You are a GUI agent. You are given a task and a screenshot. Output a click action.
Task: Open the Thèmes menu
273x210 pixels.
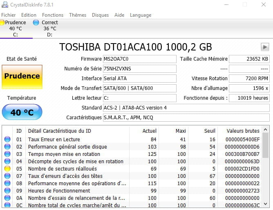[x=78, y=15]
